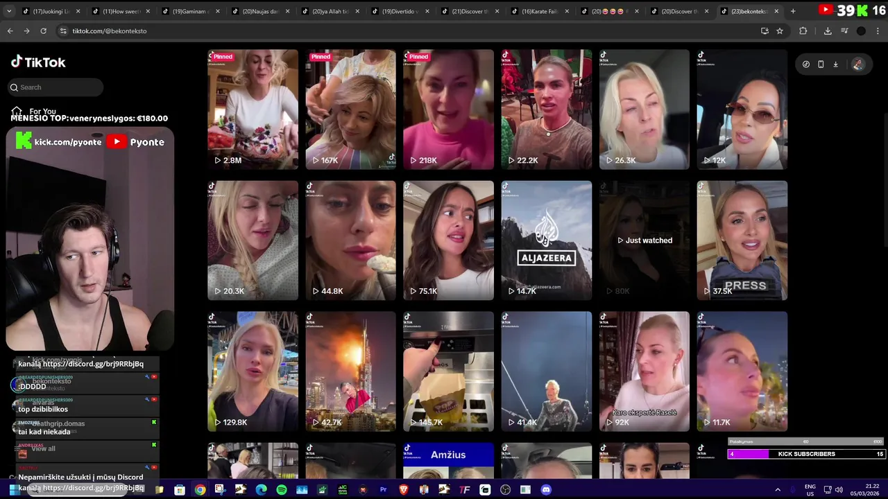Open the video with 26.3K views
Image resolution: width=888 pixels, height=499 pixels.
pos(644,110)
